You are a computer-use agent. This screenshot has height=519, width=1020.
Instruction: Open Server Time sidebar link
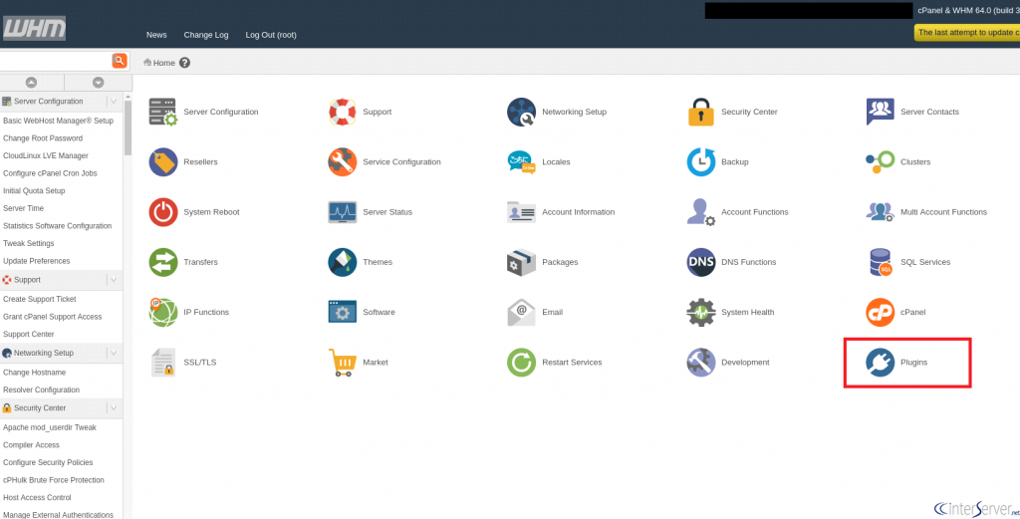click(24, 208)
